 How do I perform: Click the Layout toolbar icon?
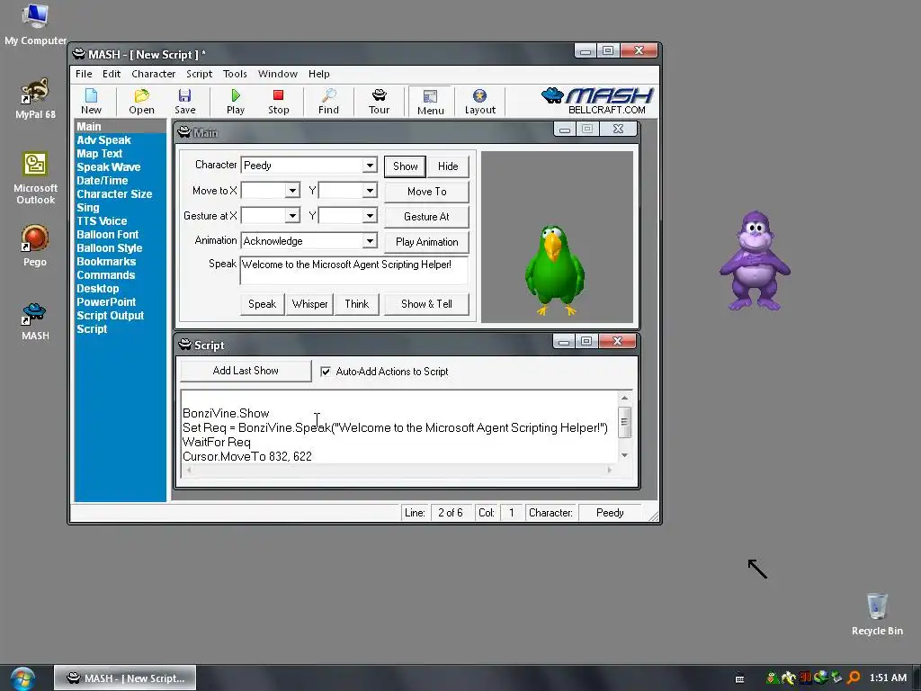(480, 101)
